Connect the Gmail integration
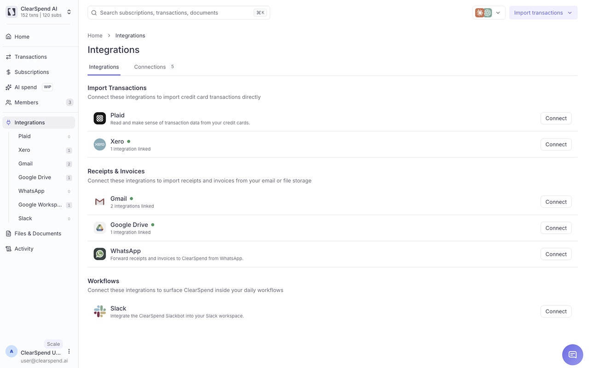This screenshot has width=589, height=368. click(x=556, y=202)
